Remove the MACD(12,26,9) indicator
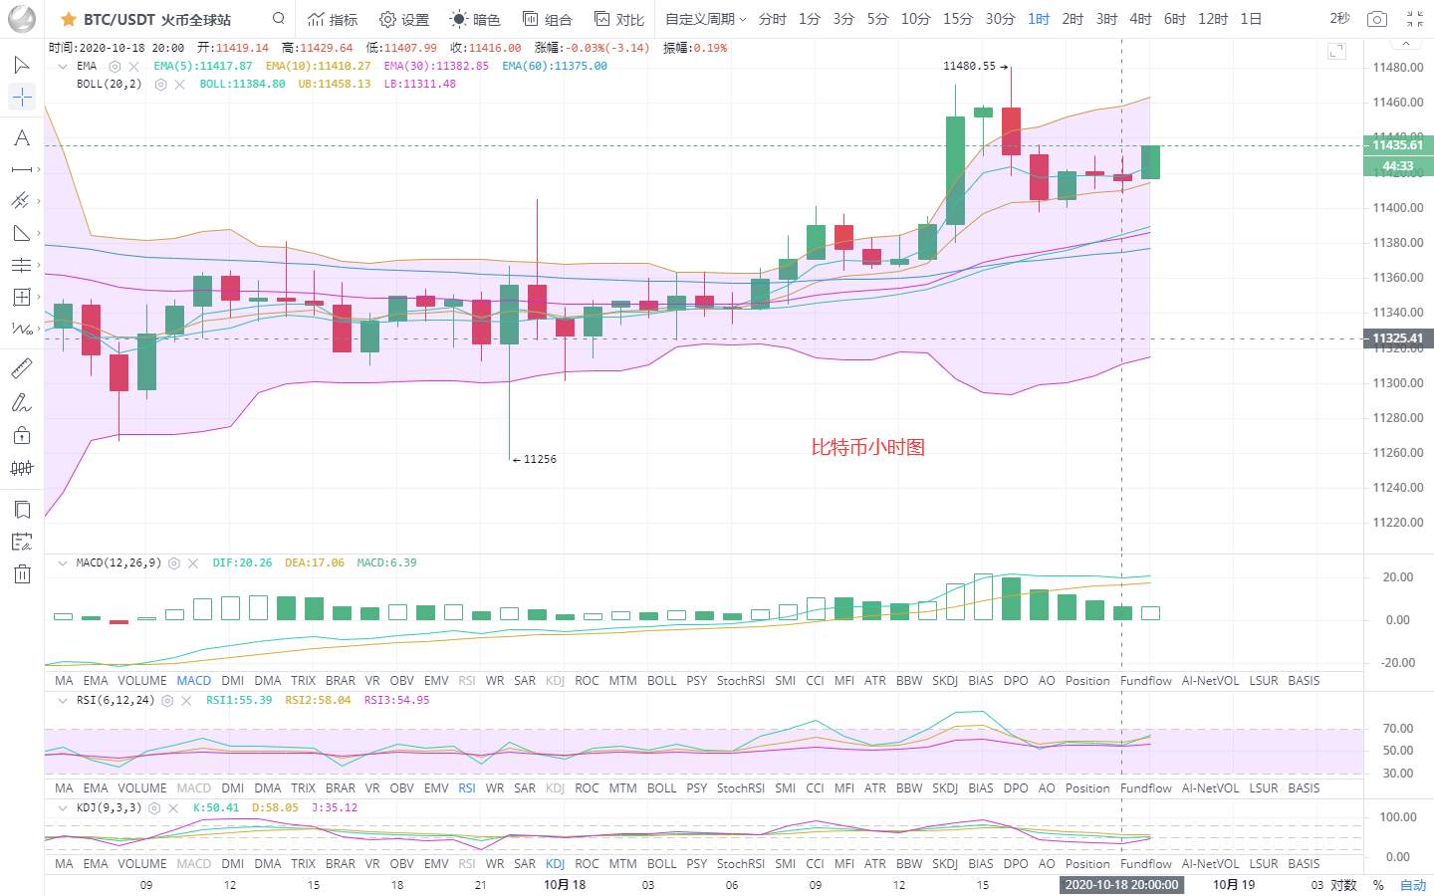The height and width of the screenshot is (896, 1434). pos(193,562)
